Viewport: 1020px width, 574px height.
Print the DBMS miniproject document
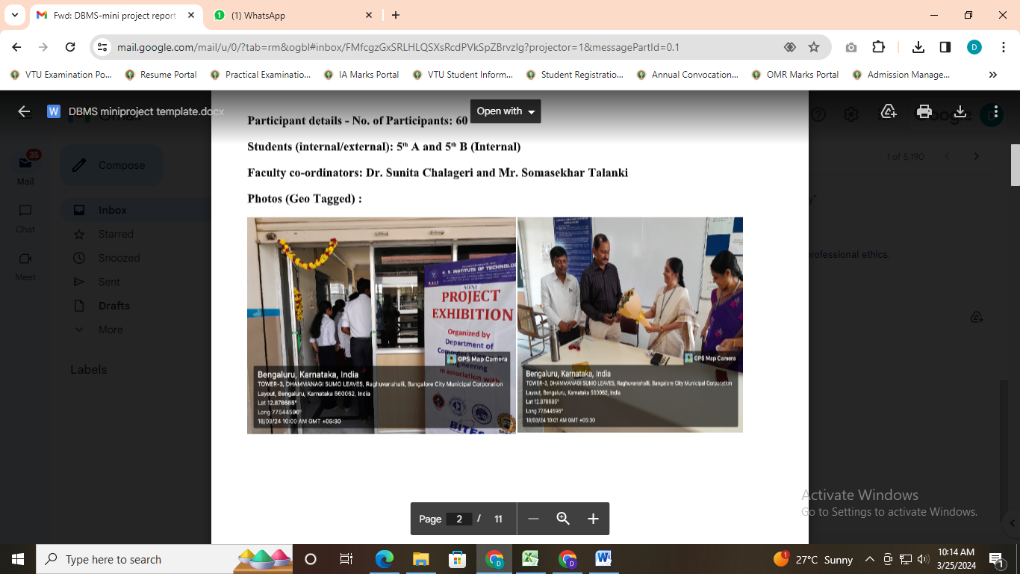point(924,111)
